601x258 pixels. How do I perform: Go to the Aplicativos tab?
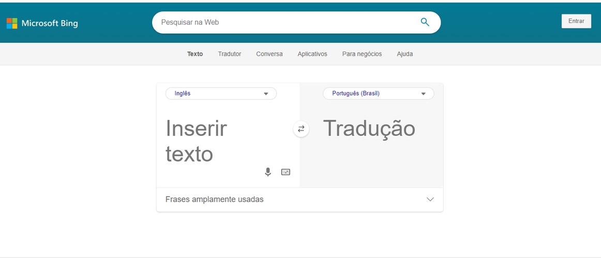click(312, 54)
